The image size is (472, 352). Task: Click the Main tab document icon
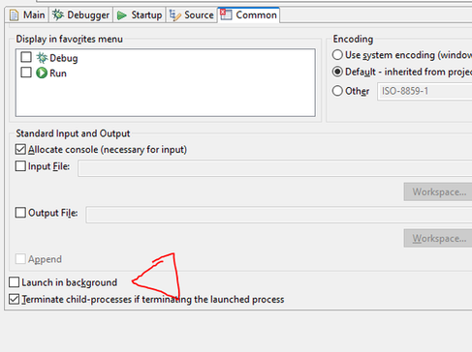[x=14, y=15]
